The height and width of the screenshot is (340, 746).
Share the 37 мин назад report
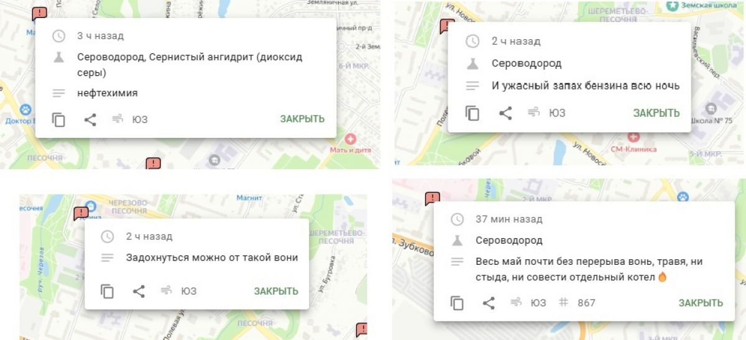click(489, 303)
